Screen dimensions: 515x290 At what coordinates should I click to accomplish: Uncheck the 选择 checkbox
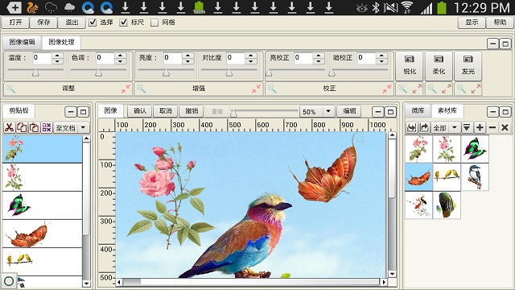click(93, 23)
